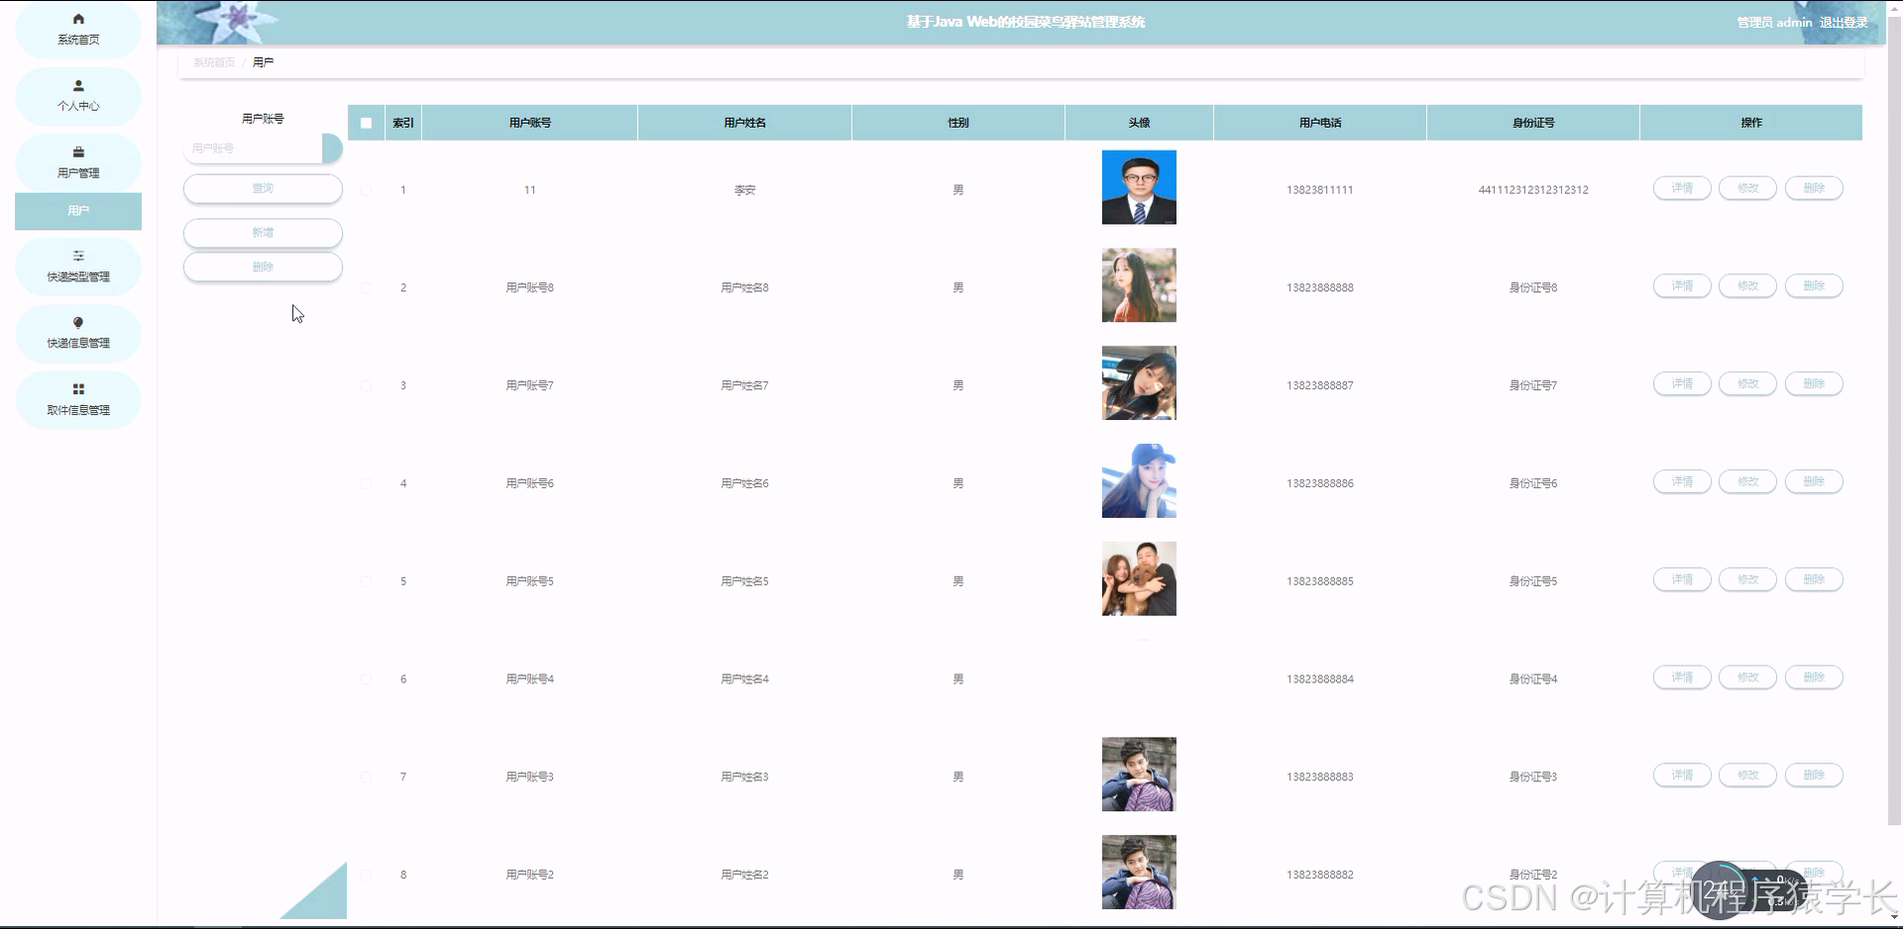This screenshot has width=1903, height=929.
Task: Click phone number 13823888884
Action: coord(1320,679)
